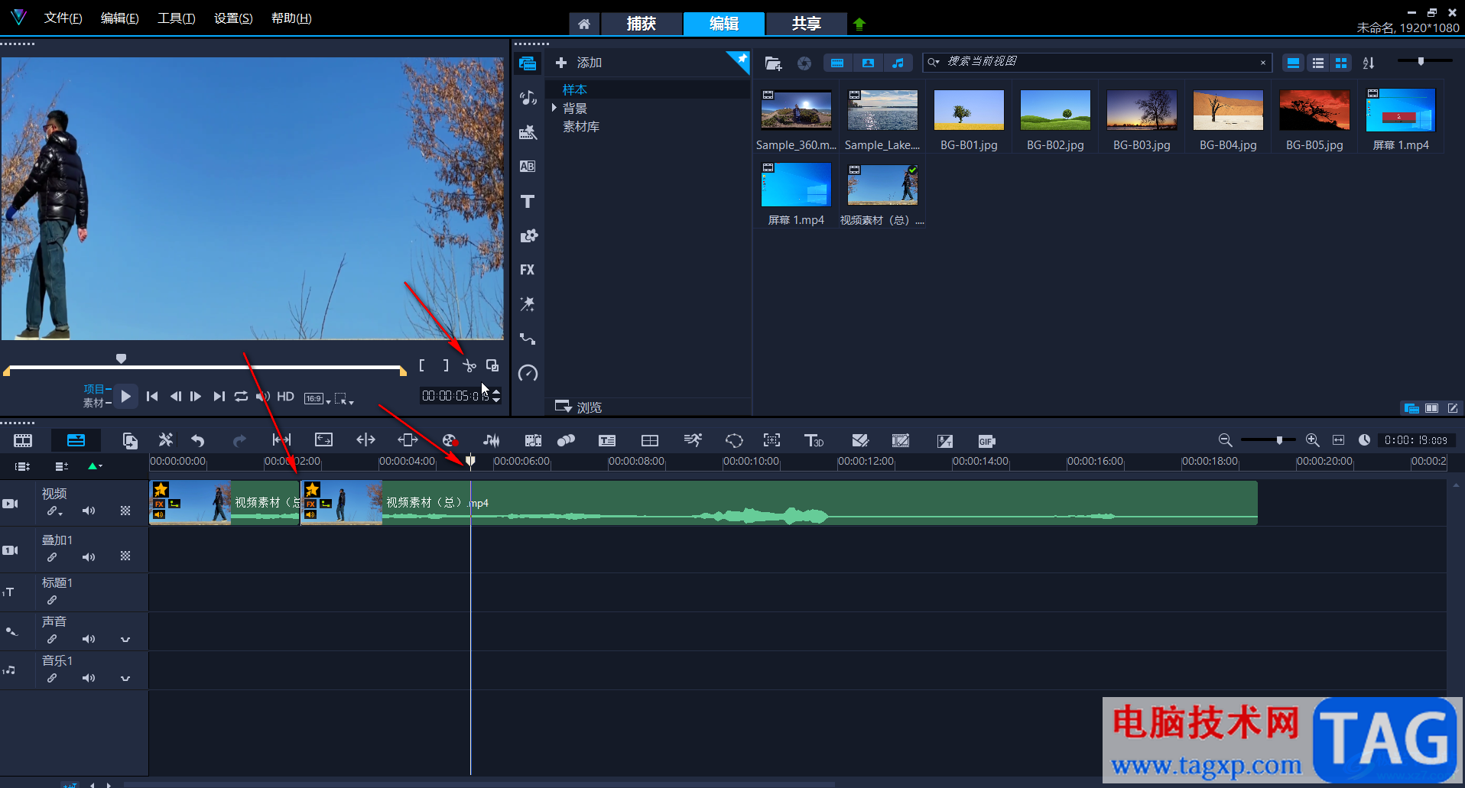Open the Title T panel icon
Viewport: 1465px width, 788px height.
coord(528,201)
